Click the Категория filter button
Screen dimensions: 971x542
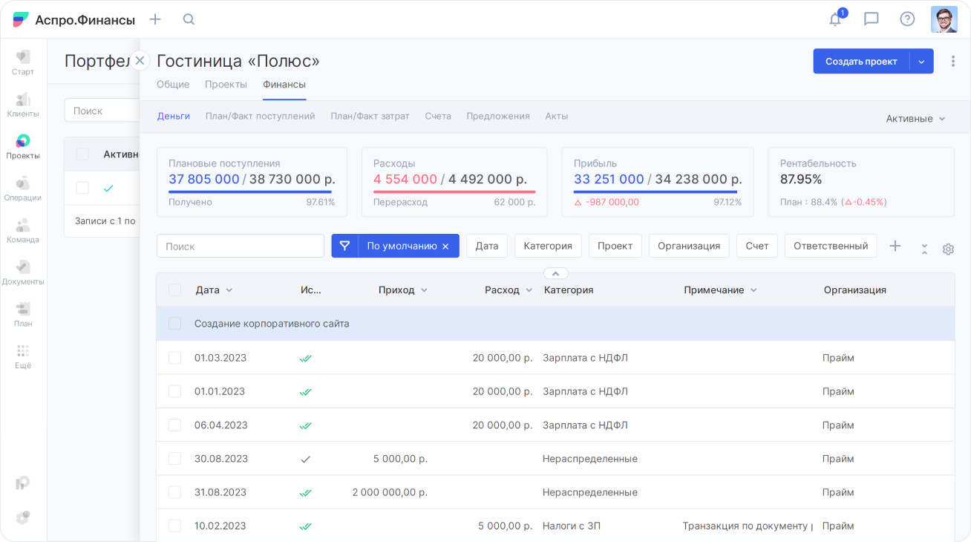click(548, 246)
